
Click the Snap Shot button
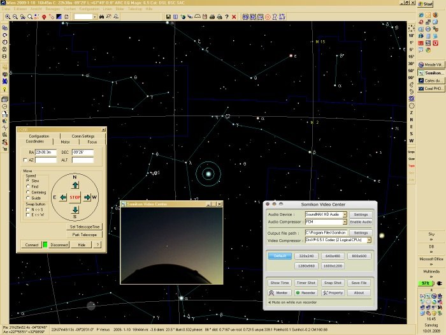tap(333, 283)
